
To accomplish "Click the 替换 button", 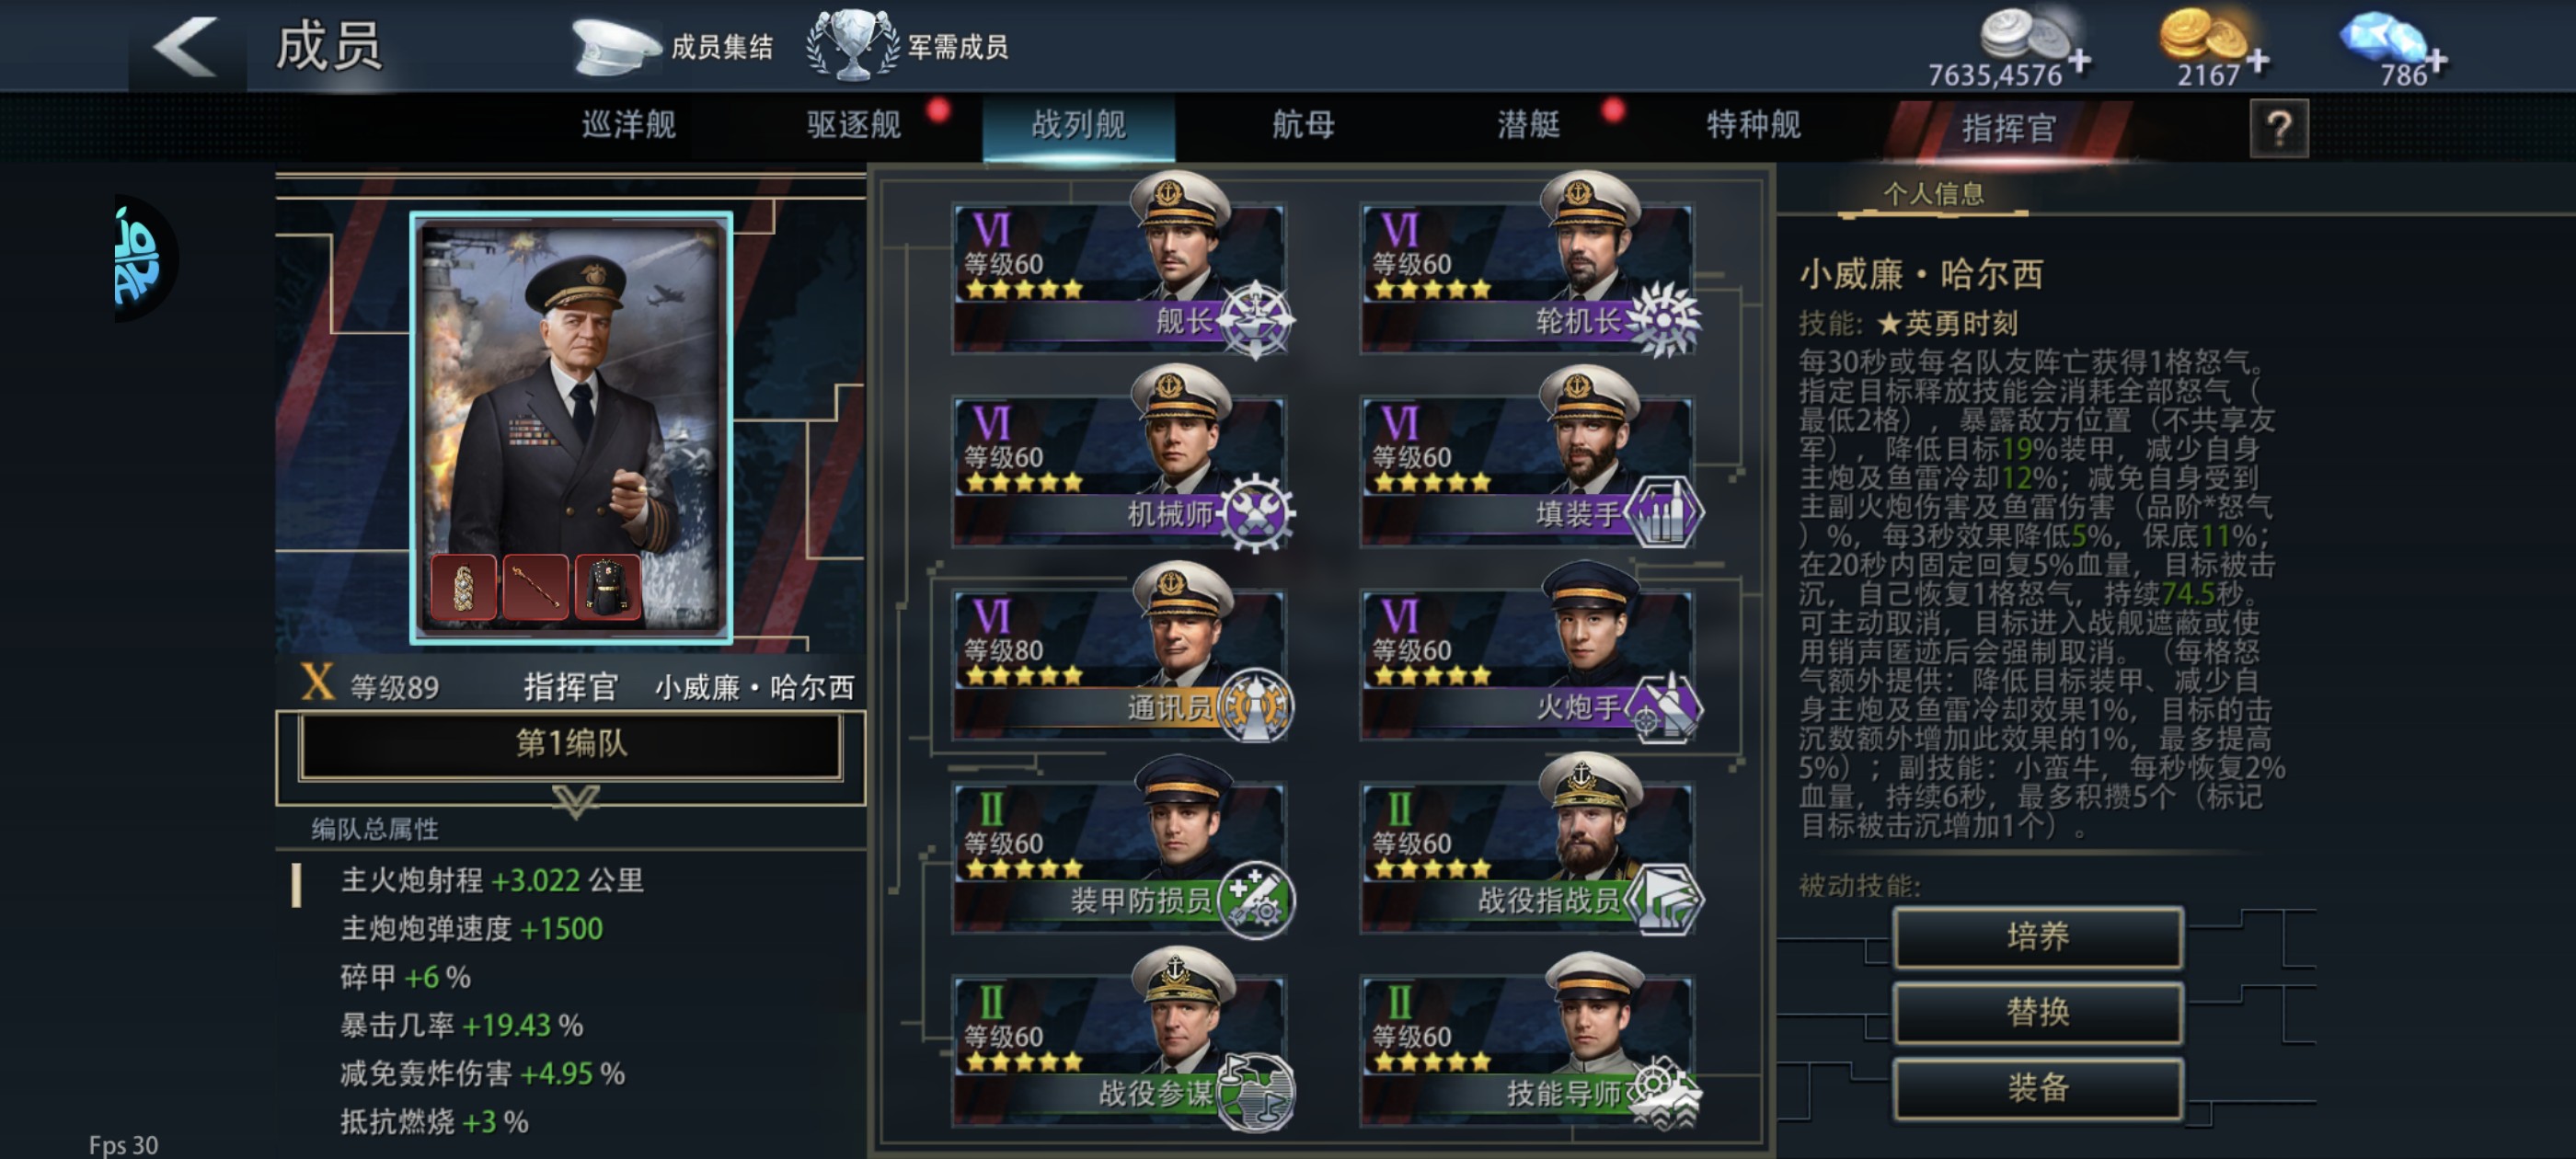I will click(x=2038, y=1012).
